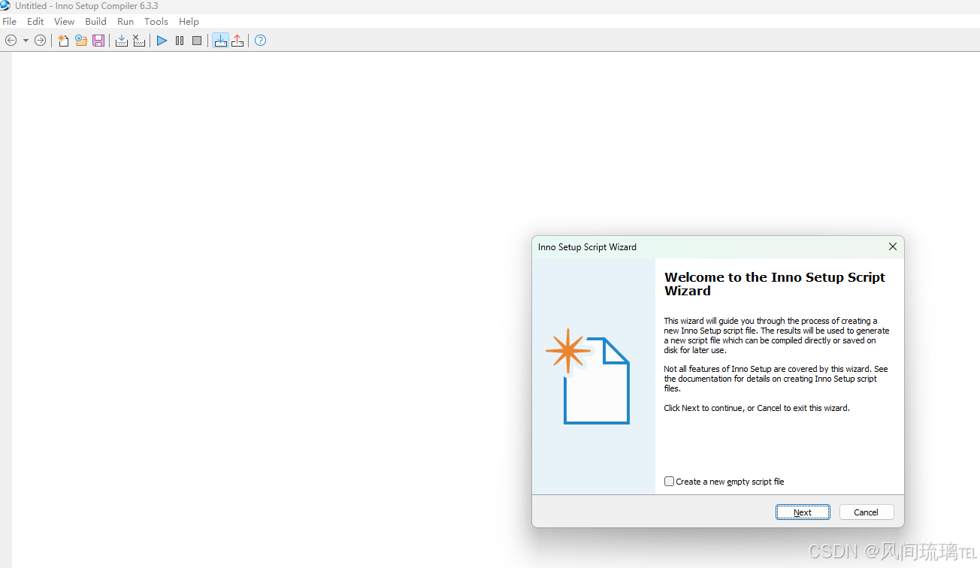
Task: Save the script with the floppy icon
Action: (x=98, y=41)
